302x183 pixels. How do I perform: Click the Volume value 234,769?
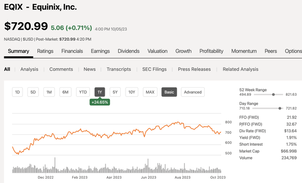(289, 158)
